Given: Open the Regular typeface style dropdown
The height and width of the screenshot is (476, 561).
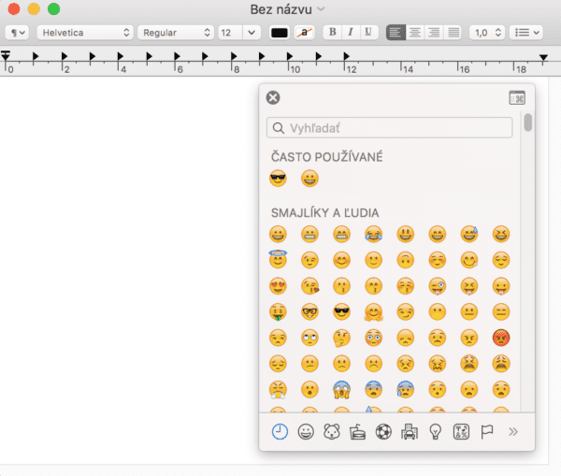Looking at the screenshot, I should (x=175, y=32).
